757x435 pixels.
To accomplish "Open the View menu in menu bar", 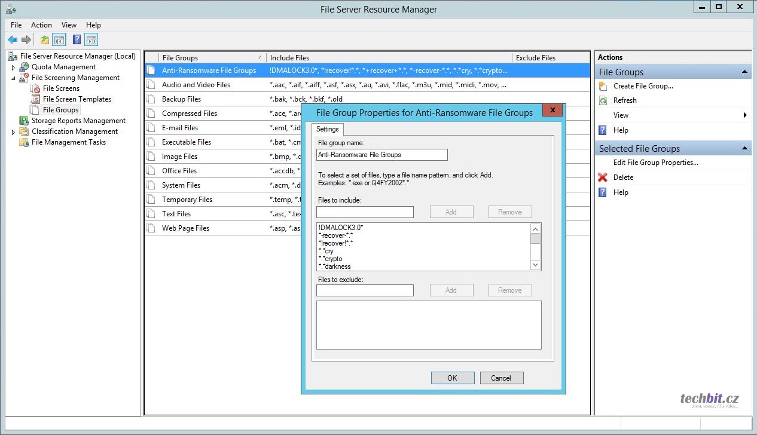I will coord(69,25).
